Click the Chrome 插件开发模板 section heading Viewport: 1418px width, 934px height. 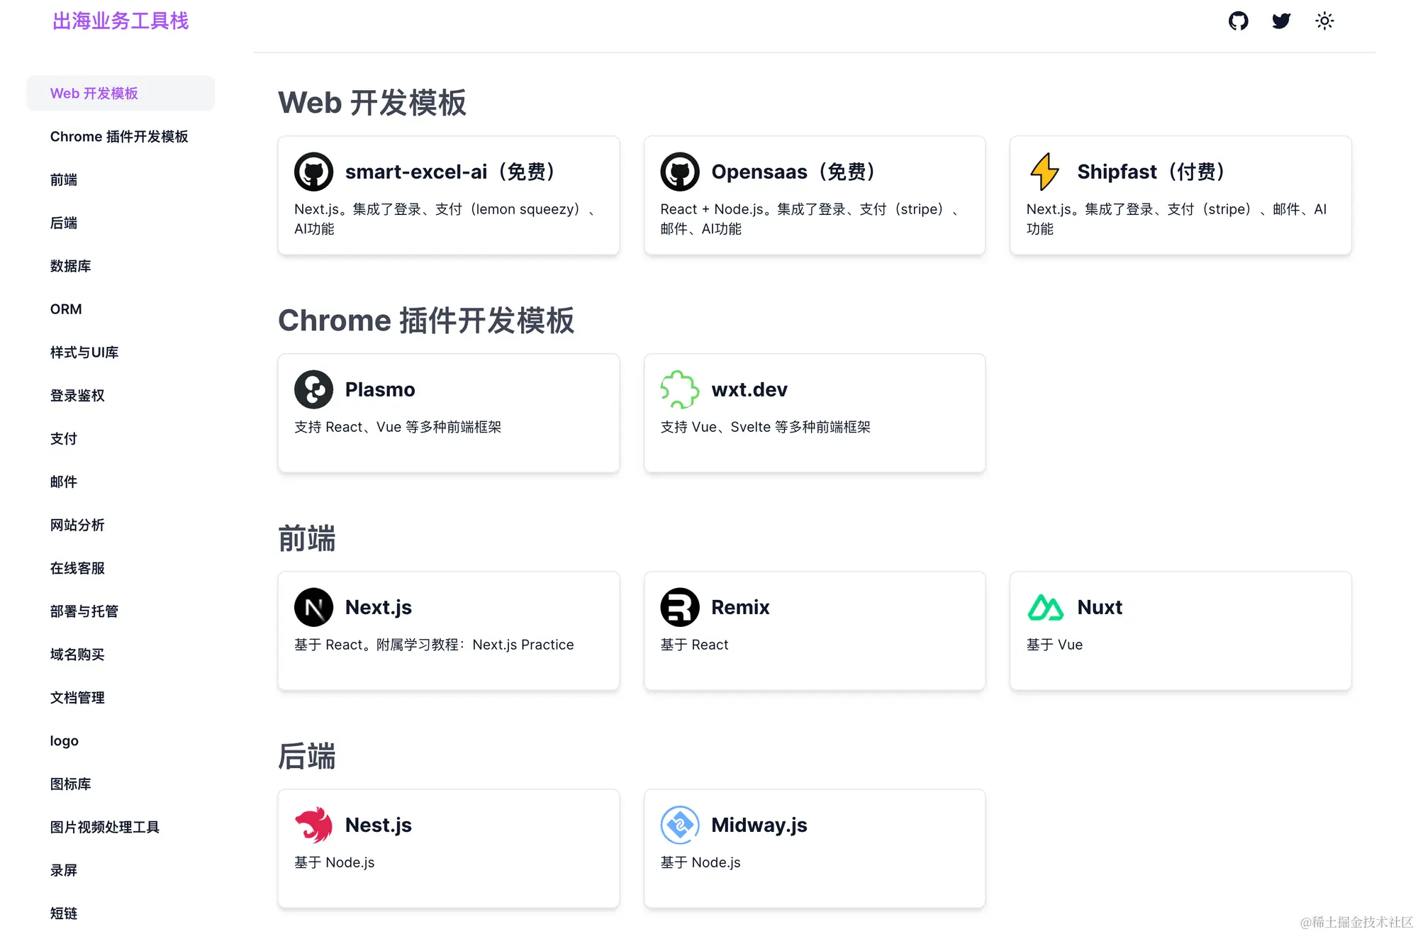[x=426, y=321]
